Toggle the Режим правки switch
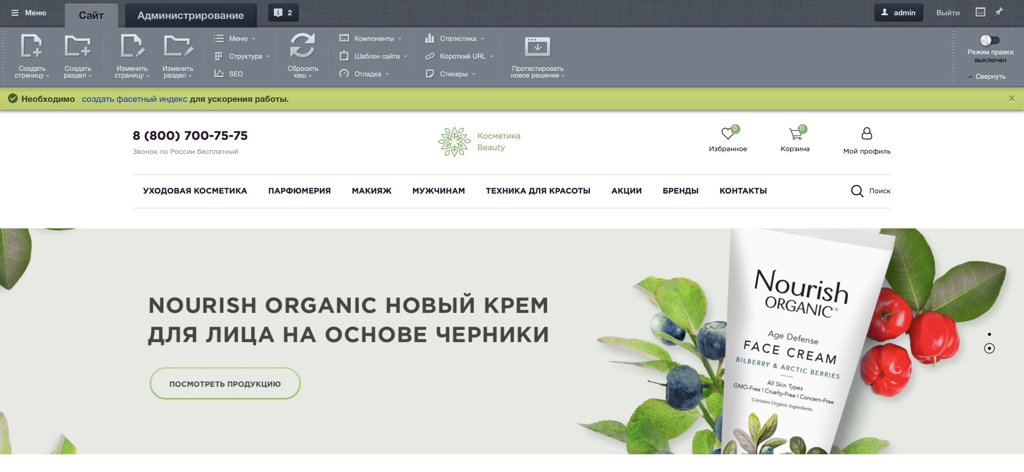The height and width of the screenshot is (472, 1024). click(990, 40)
